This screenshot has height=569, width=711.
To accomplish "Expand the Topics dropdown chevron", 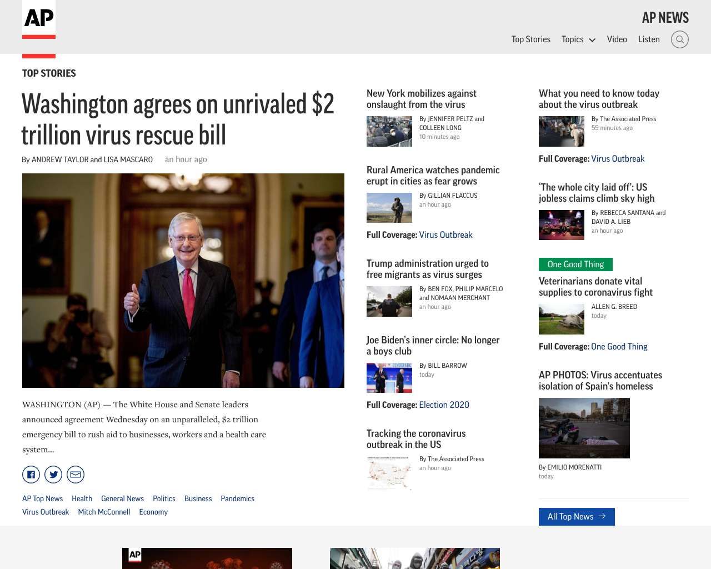I will tap(592, 40).
